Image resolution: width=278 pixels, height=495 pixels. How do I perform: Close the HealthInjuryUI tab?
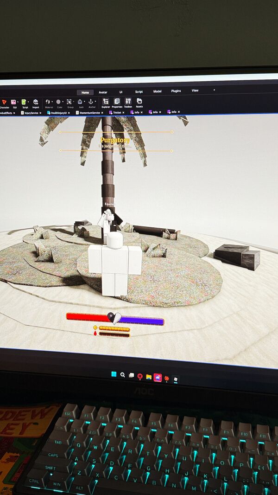pyautogui.click(x=69, y=113)
